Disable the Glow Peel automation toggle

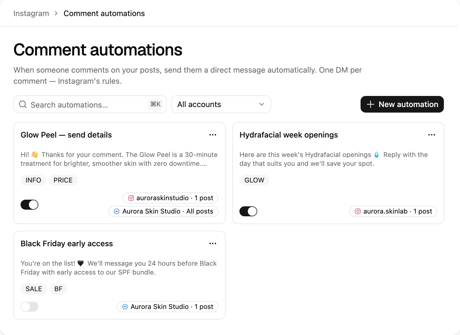pyautogui.click(x=29, y=205)
